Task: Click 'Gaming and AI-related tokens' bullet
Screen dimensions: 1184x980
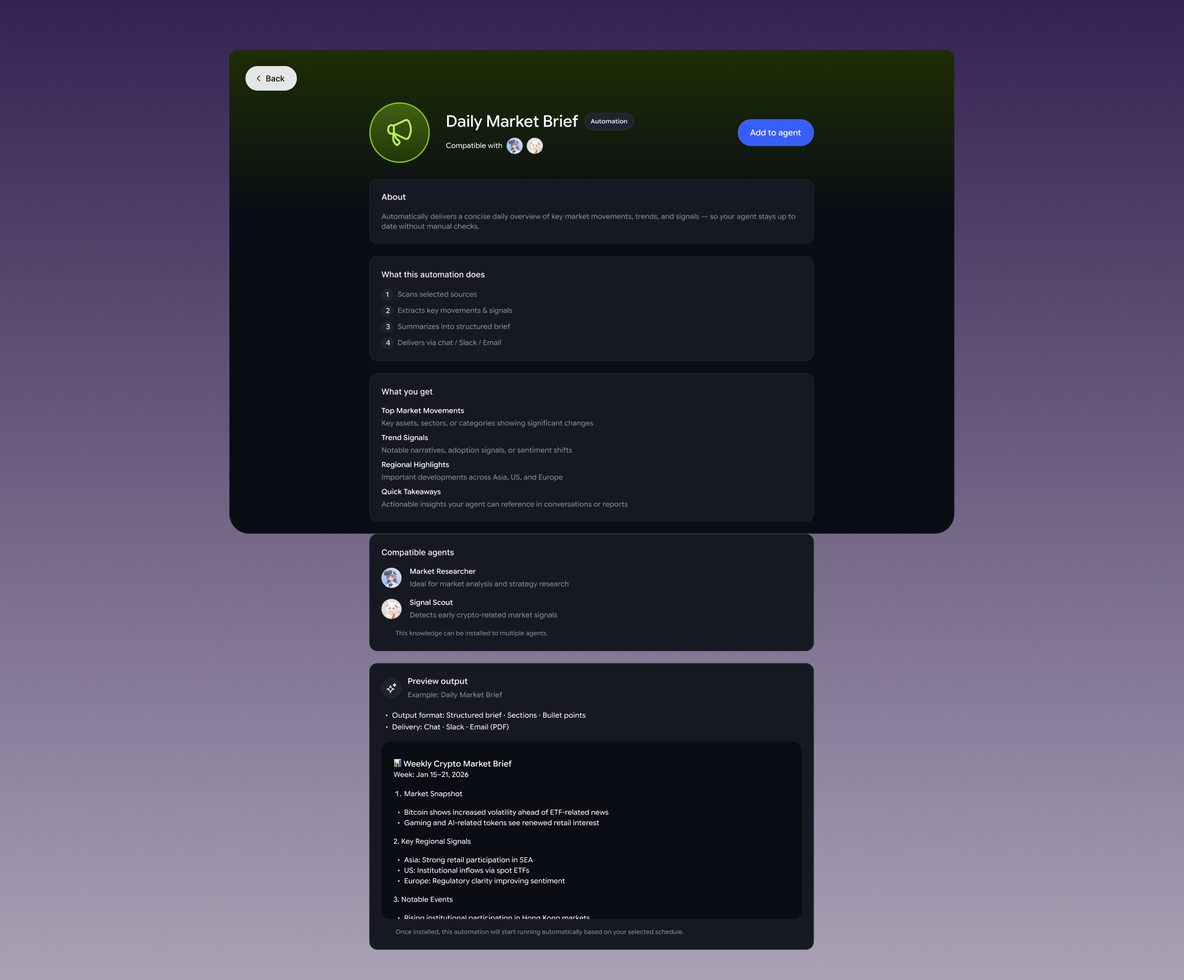Action: pyautogui.click(x=501, y=823)
